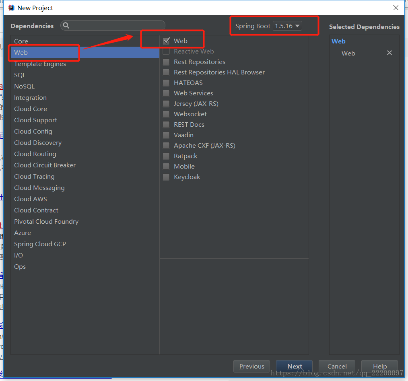This screenshot has width=408, height=381.
Task: Choose Cloud Routing category
Action: [x=85, y=154]
